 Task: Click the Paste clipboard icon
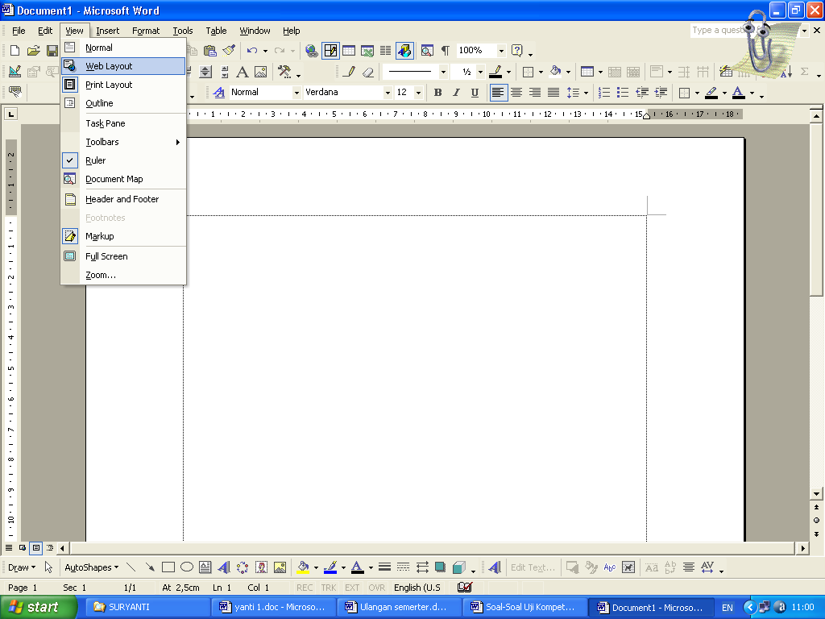tap(210, 51)
